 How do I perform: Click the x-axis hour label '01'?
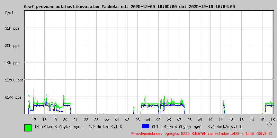coord(117,120)
